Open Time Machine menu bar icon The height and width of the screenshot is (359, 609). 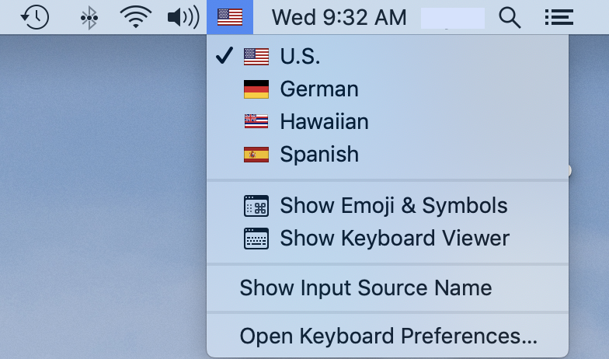[x=34, y=17]
